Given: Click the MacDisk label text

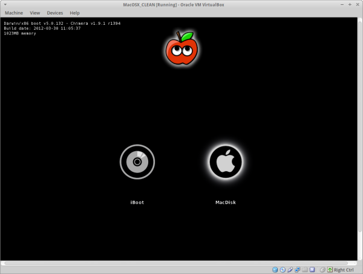Looking at the screenshot, I should tap(226, 202).
